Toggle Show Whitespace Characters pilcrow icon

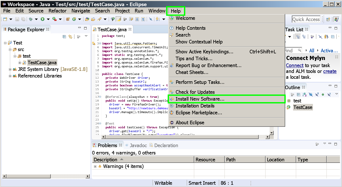click(143, 19)
